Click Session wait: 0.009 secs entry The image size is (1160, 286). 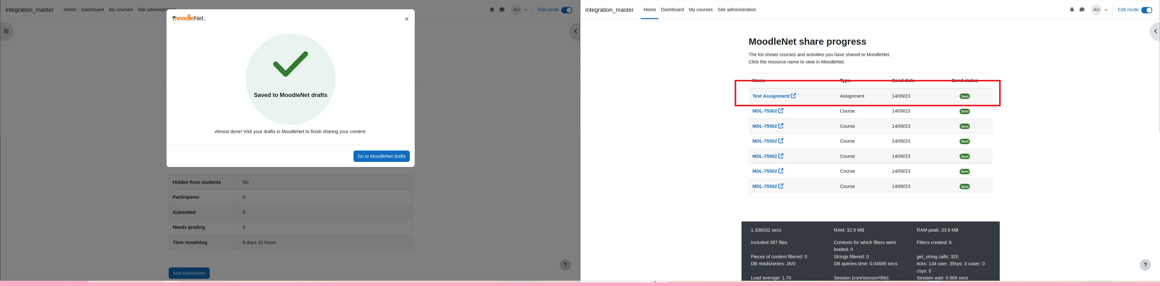tap(942, 278)
